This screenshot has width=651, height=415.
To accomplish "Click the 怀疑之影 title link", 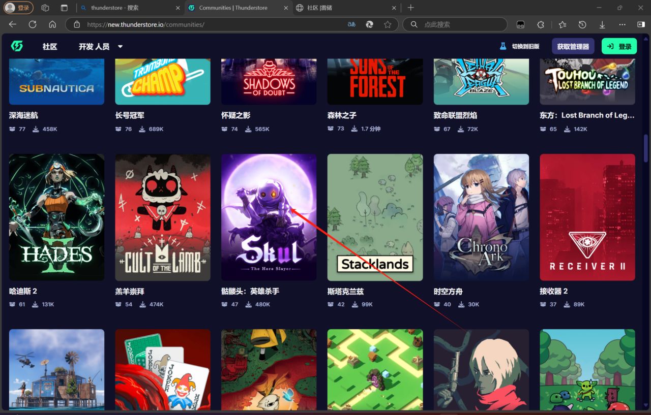I will (x=236, y=115).
